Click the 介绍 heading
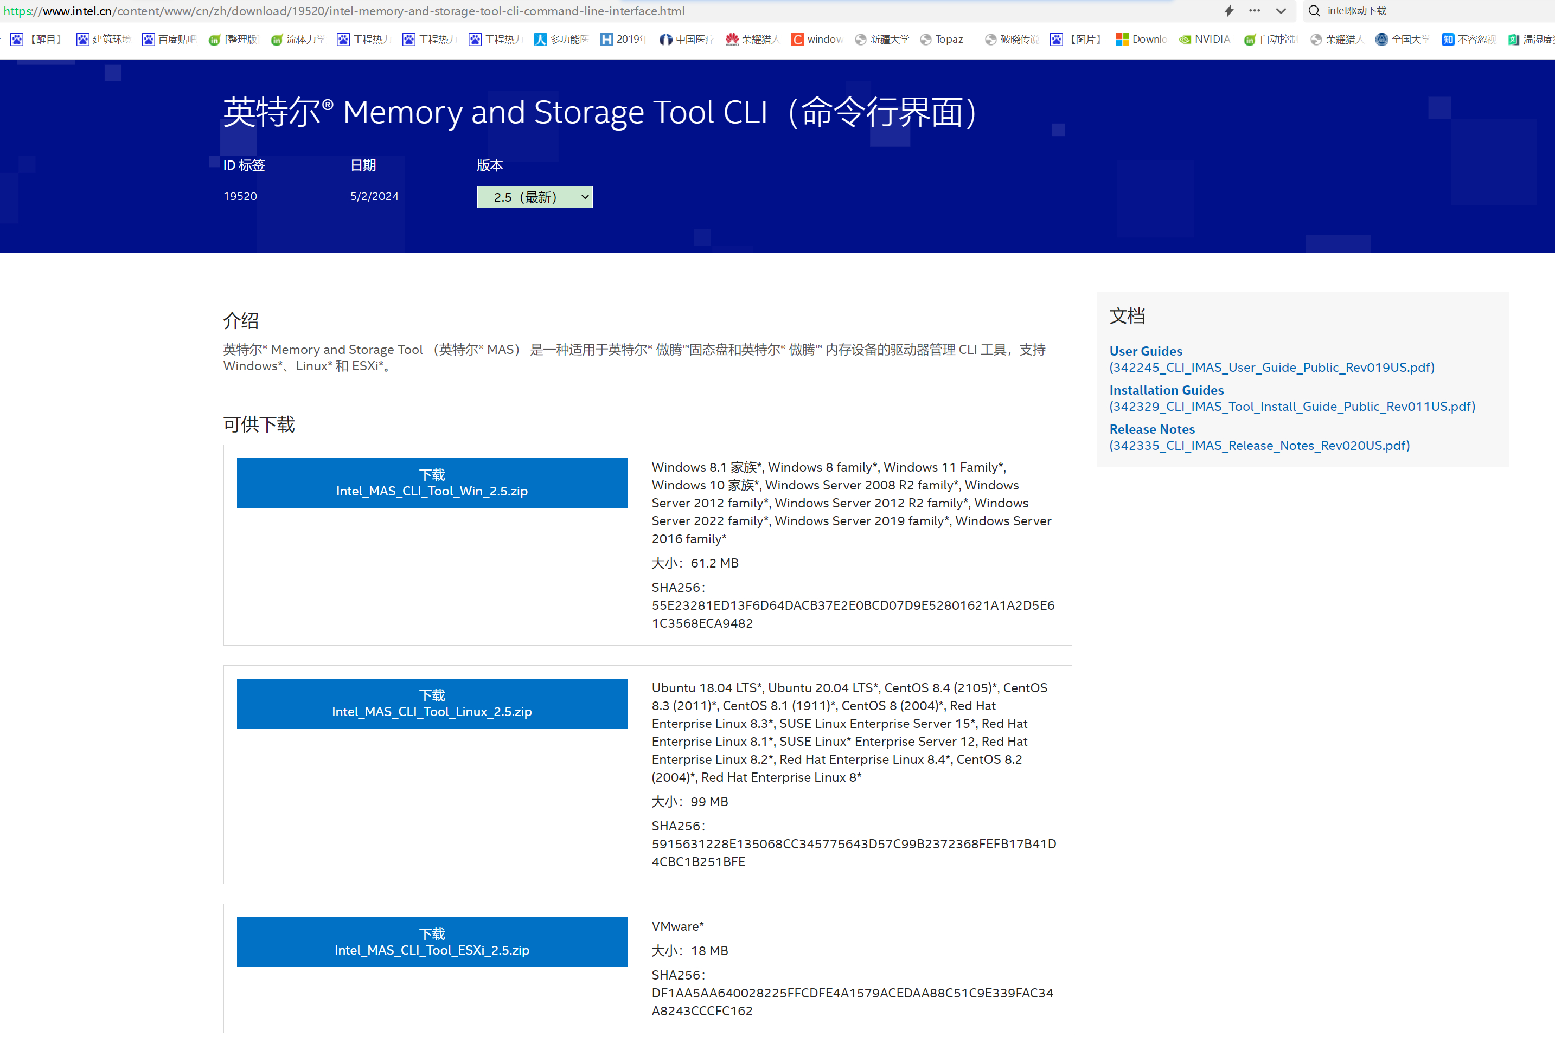The width and height of the screenshot is (1555, 1050). pos(241,321)
